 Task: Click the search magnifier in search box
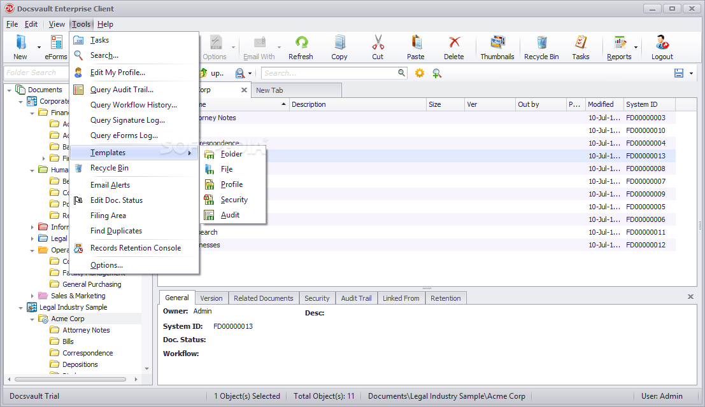pos(401,72)
